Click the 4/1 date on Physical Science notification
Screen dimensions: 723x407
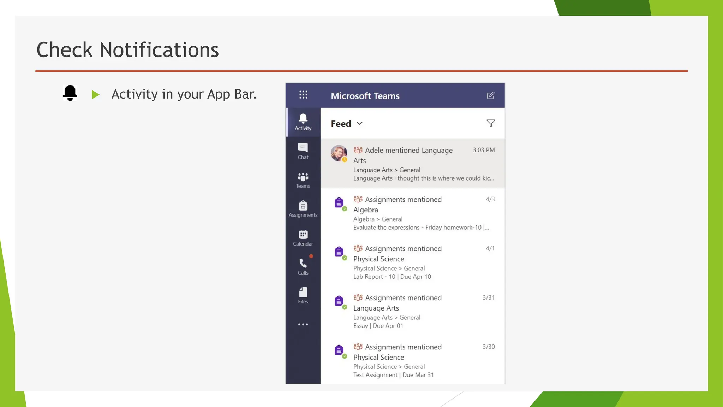pos(490,248)
